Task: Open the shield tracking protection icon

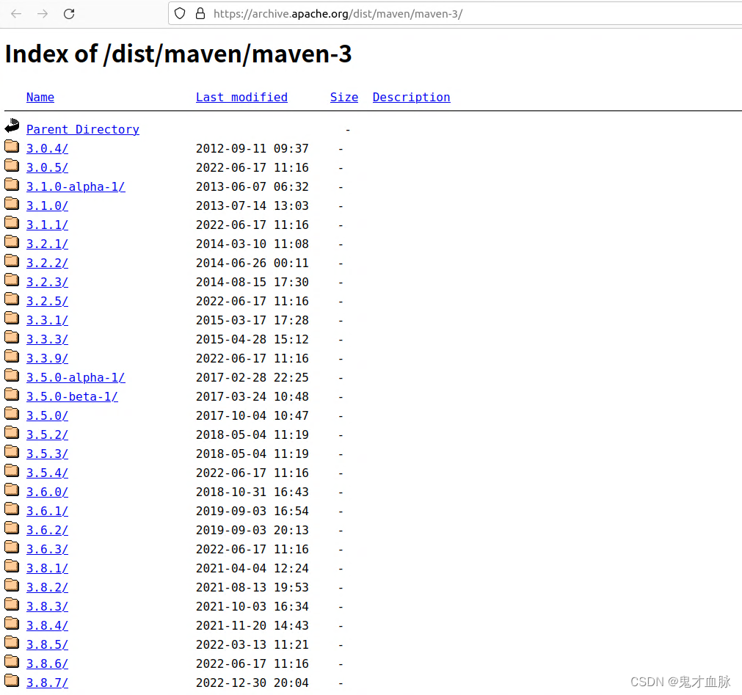Action: [180, 13]
